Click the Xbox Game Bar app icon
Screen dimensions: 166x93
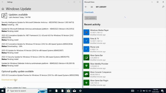click(x=86, y=57)
